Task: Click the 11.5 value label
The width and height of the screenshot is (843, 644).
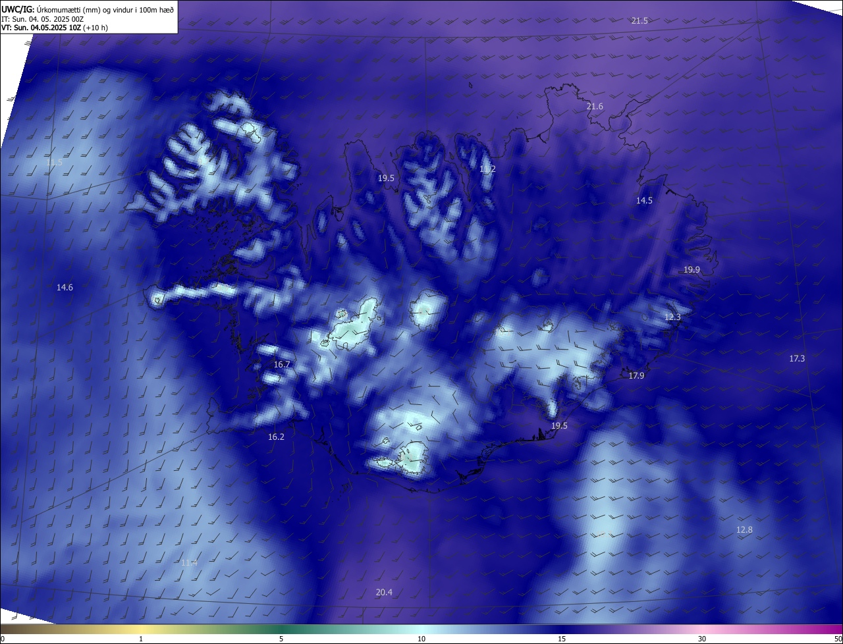Action: 54,162
